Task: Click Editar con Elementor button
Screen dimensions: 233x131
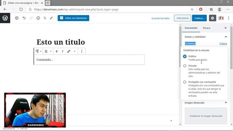Action: click(74, 18)
